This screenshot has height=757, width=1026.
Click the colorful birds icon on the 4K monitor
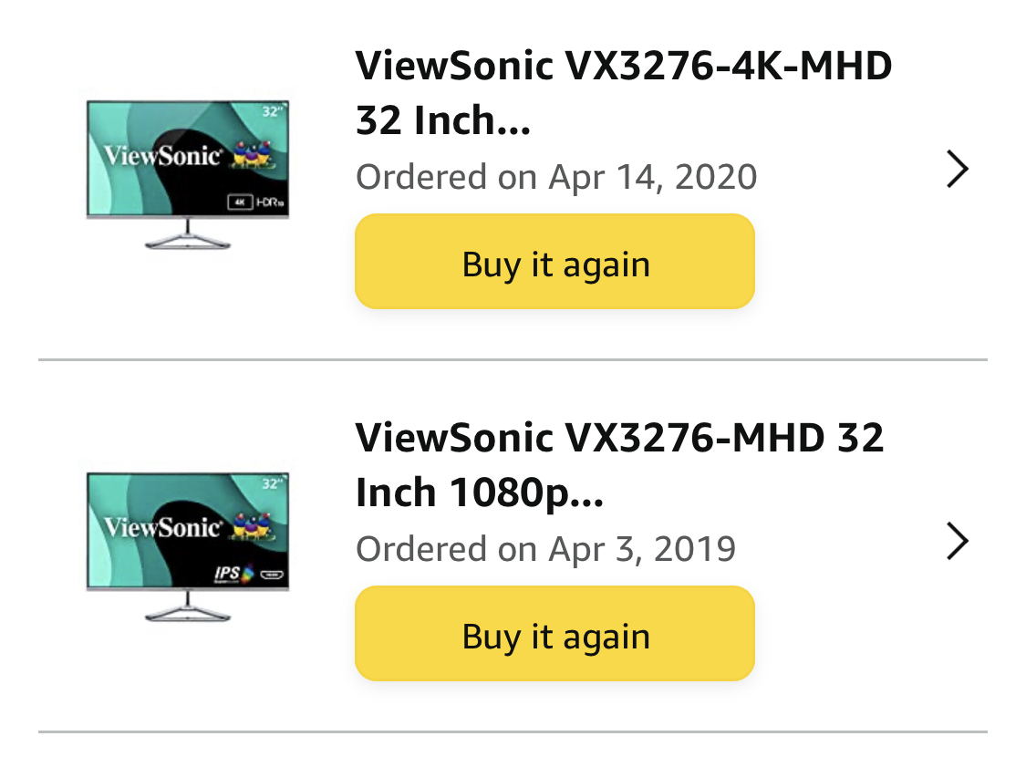coord(254,154)
